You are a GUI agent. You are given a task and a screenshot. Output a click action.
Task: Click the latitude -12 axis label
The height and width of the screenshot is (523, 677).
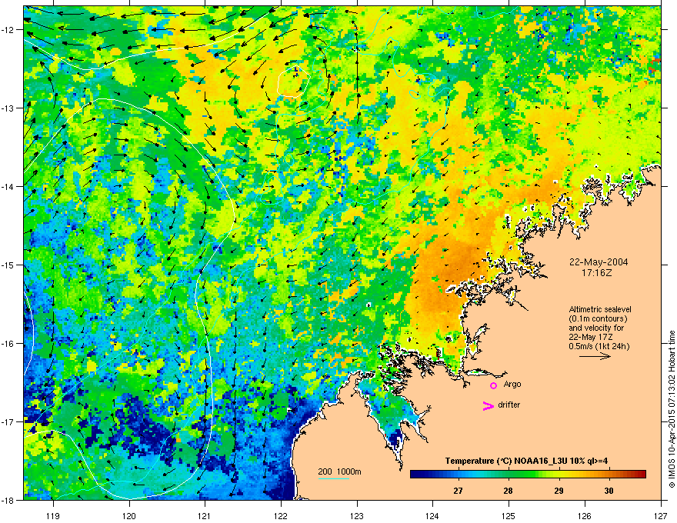click(x=8, y=30)
